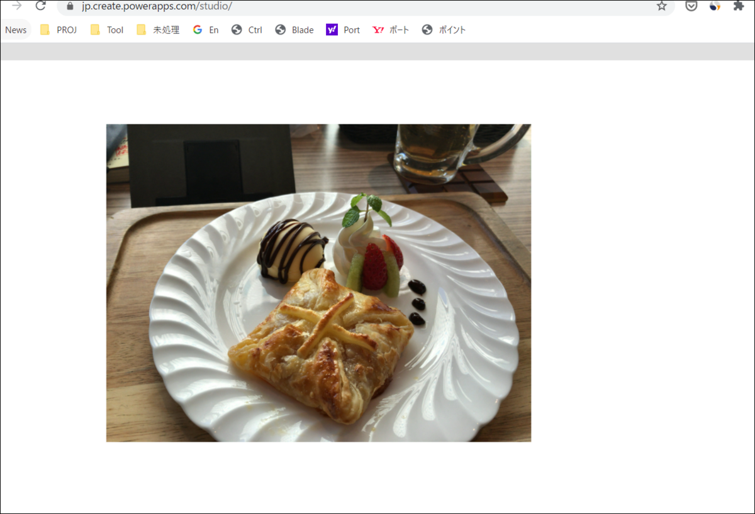The width and height of the screenshot is (755, 514).
Task: View site info via the lock icon
Action: (x=70, y=6)
